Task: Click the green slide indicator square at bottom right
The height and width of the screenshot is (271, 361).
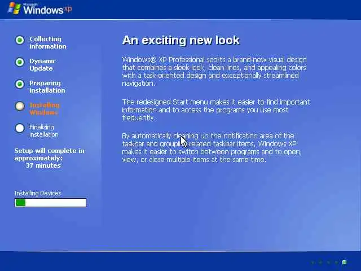Action: coord(345,262)
